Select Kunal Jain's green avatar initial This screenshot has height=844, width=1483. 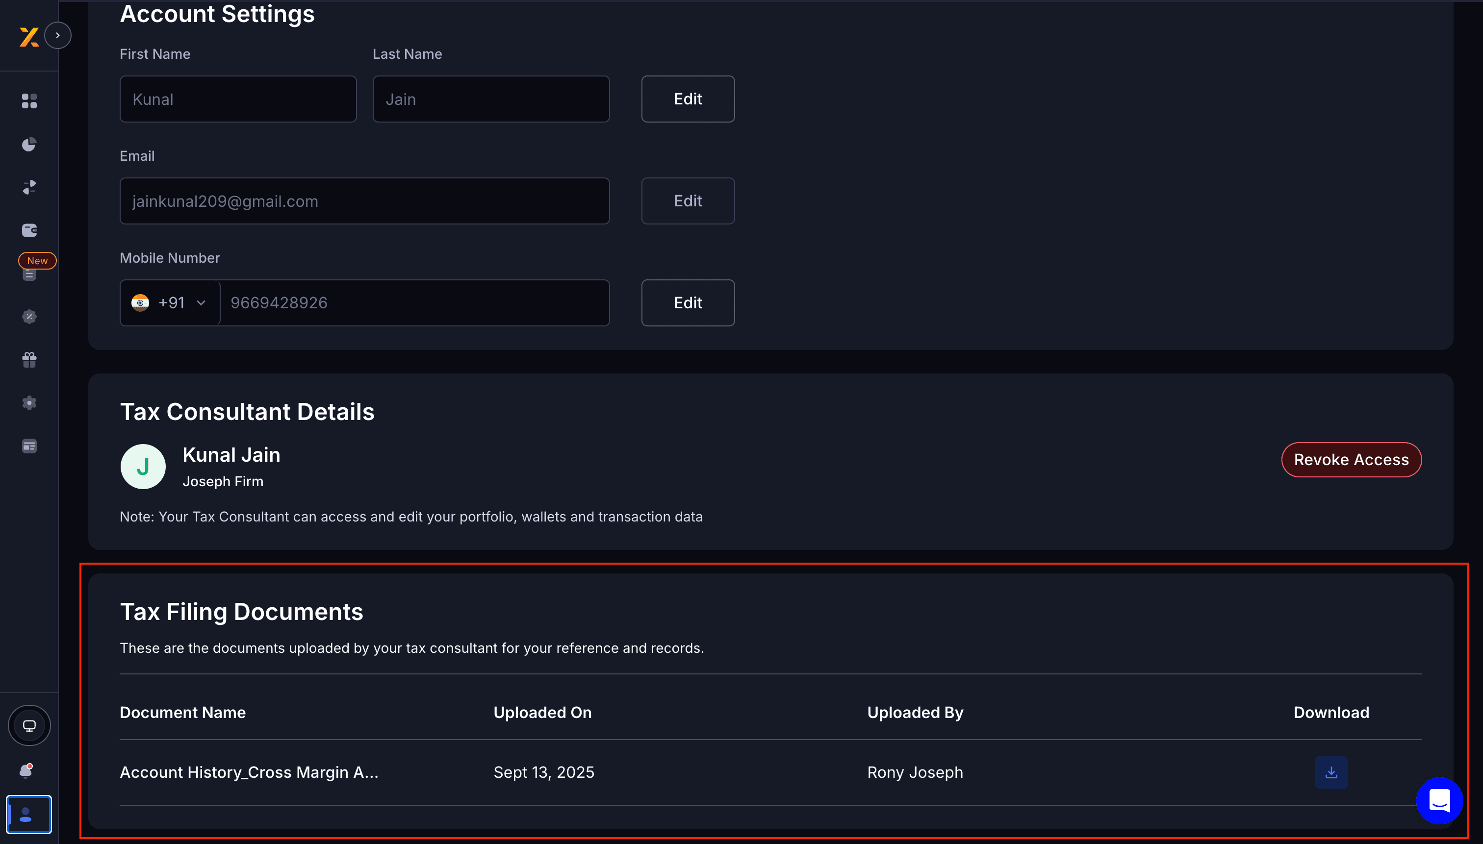(143, 467)
